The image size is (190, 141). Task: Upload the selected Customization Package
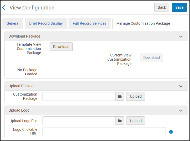(x=136, y=96)
